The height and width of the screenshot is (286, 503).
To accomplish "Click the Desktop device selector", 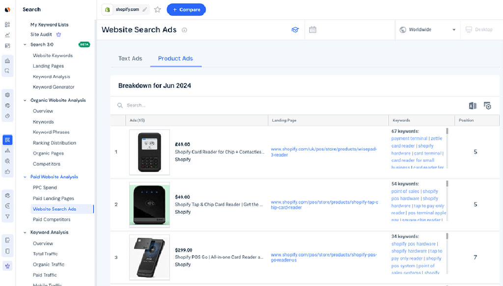I will [480, 30].
